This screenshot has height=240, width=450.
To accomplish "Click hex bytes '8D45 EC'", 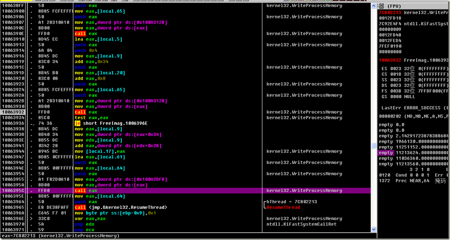I will click(48, 39).
